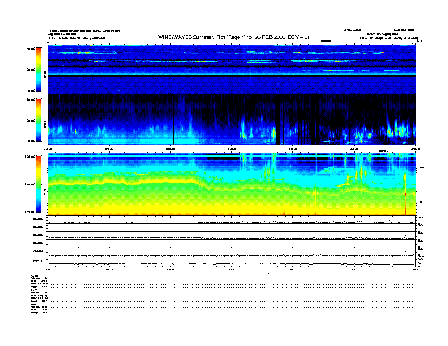Screen dimensions: 448x346
Task: Click the 40.00 label on RAD2 color scale
Action: [31, 49]
